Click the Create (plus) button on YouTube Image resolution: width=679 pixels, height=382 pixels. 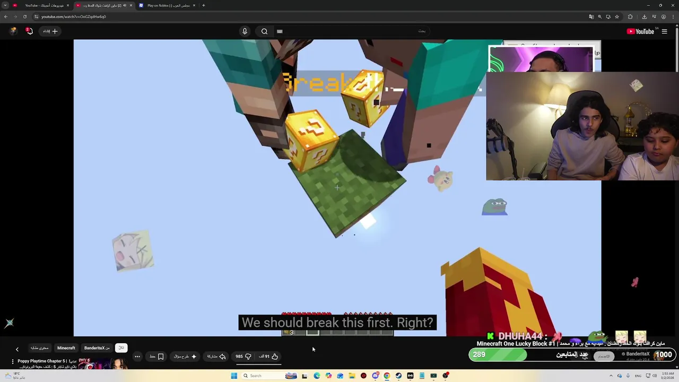[50, 31]
